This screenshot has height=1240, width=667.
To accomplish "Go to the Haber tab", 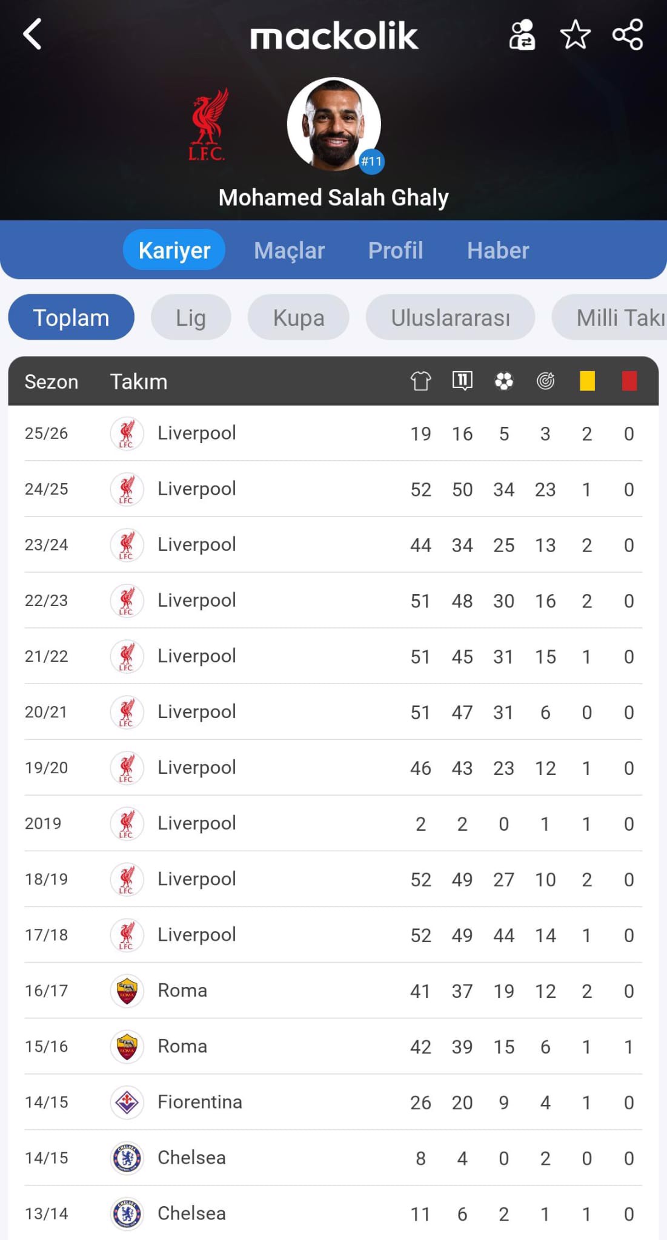I will pos(498,250).
